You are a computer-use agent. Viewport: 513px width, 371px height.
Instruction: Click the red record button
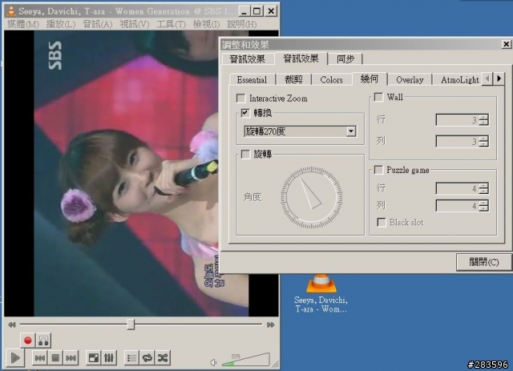pyautogui.click(x=28, y=341)
